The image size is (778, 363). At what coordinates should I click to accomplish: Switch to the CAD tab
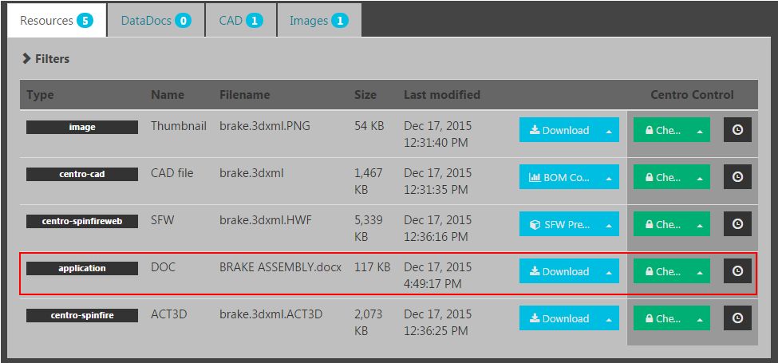pyautogui.click(x=240, y=21)
